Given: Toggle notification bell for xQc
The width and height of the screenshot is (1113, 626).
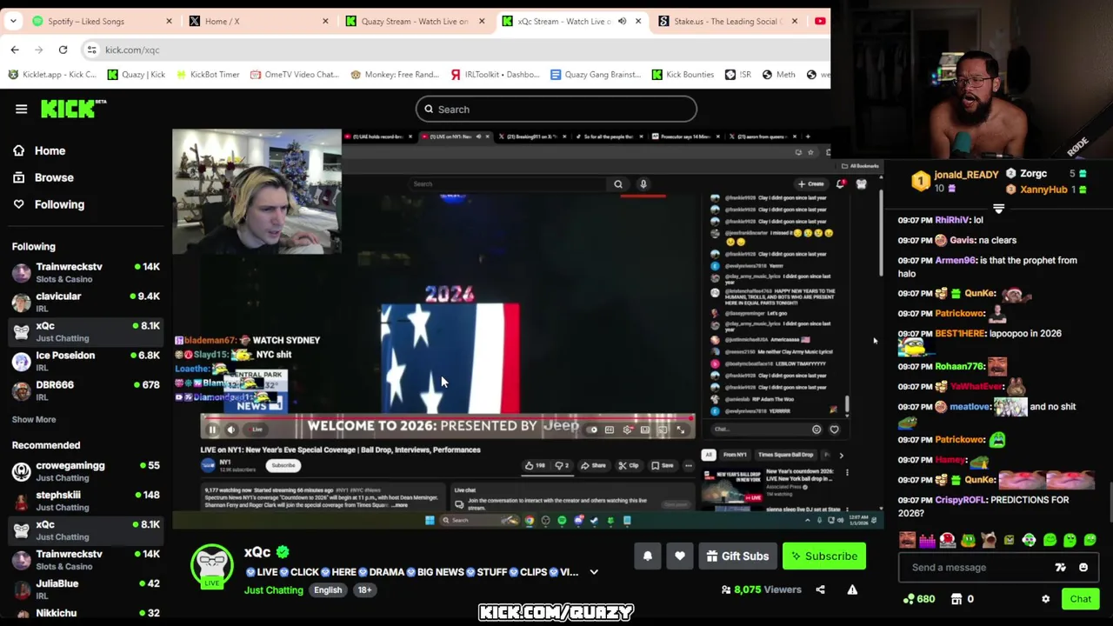Looking at the screenshot, I should pos(648,556).
